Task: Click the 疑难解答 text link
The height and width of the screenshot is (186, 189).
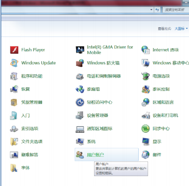Action: point(30,155)
